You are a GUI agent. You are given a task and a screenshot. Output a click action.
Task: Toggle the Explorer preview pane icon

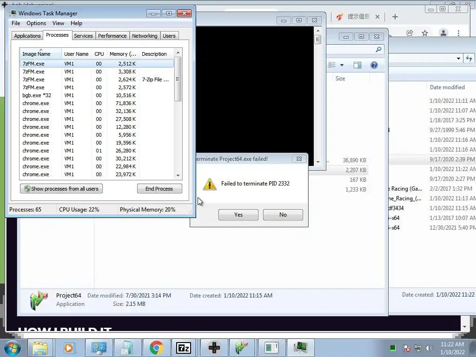coord(357,65)
